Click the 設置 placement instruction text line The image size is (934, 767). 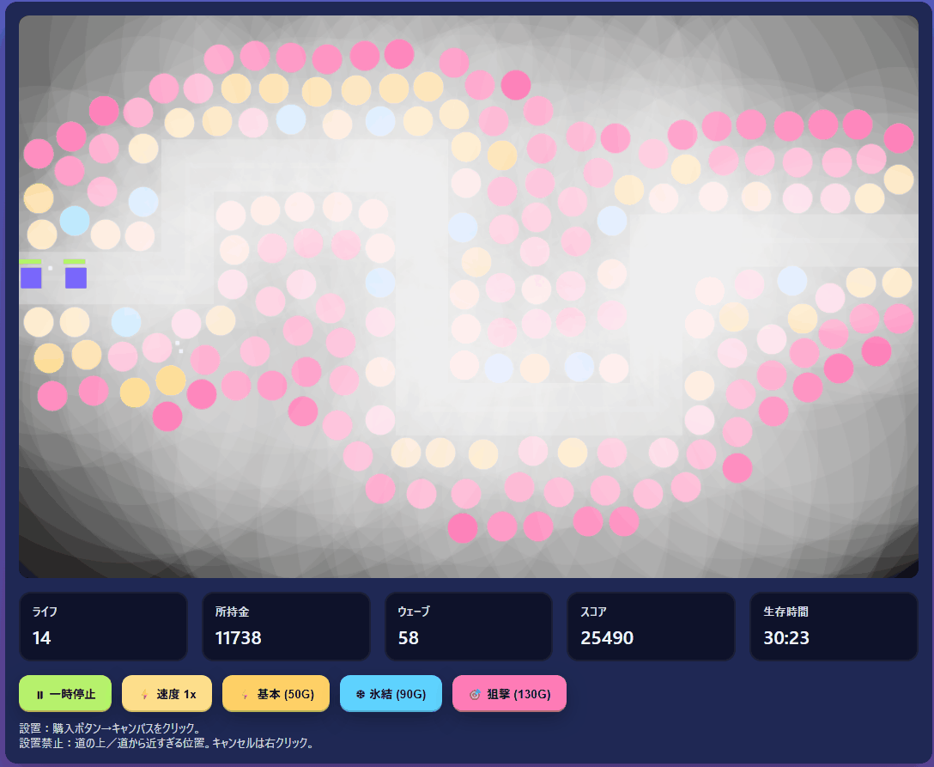tap(109, 728)
